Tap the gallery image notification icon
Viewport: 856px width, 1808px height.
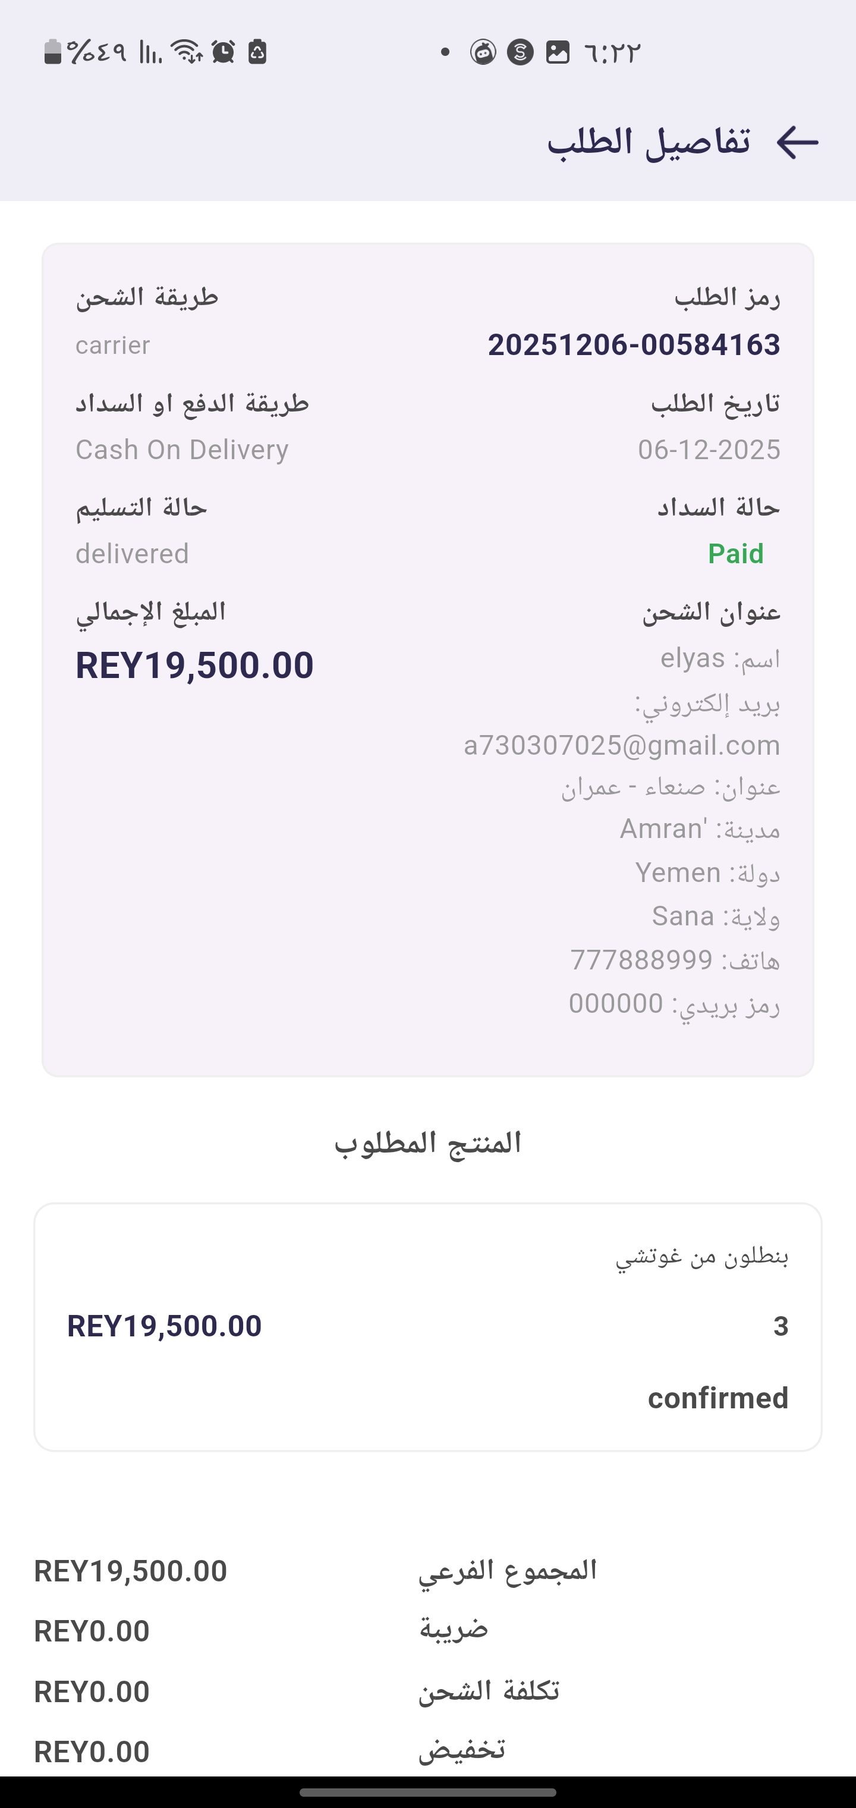click(x=558, y=52)
